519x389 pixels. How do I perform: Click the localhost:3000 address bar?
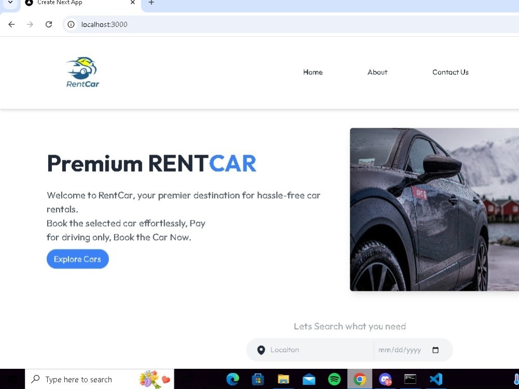[x=291, y=24]
